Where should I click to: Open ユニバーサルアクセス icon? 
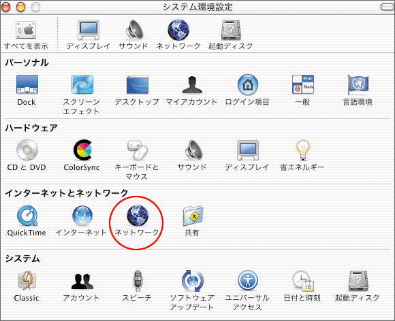coord(248,281)
